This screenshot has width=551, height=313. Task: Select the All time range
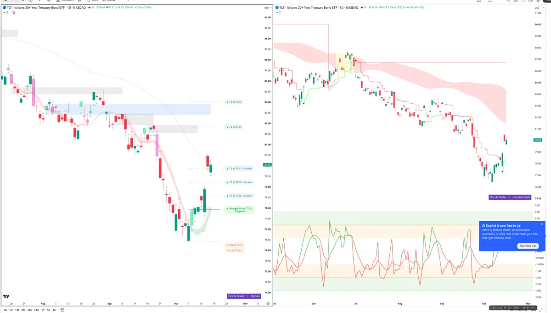tap(54, 310)
